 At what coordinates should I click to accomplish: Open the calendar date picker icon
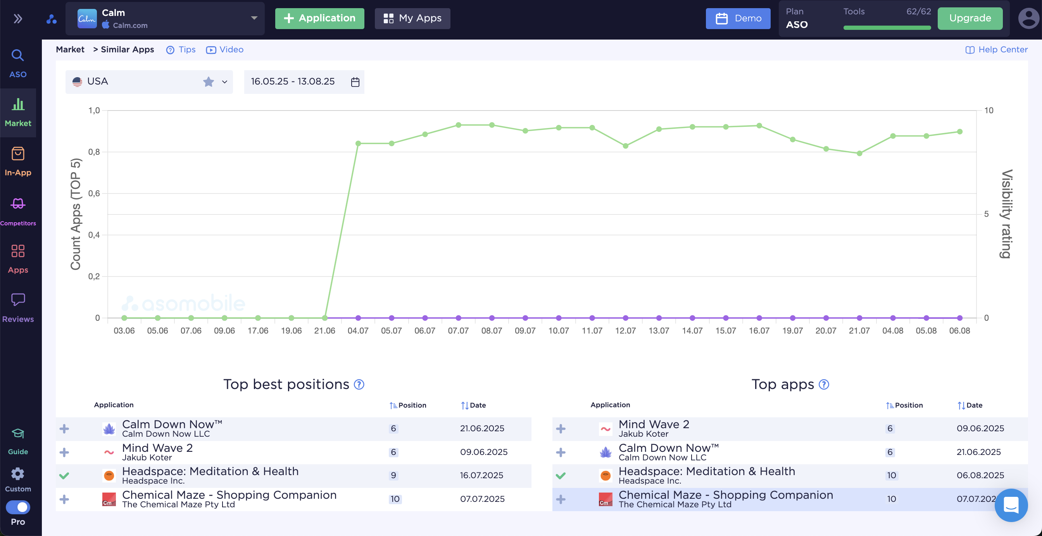coord(355,82)
